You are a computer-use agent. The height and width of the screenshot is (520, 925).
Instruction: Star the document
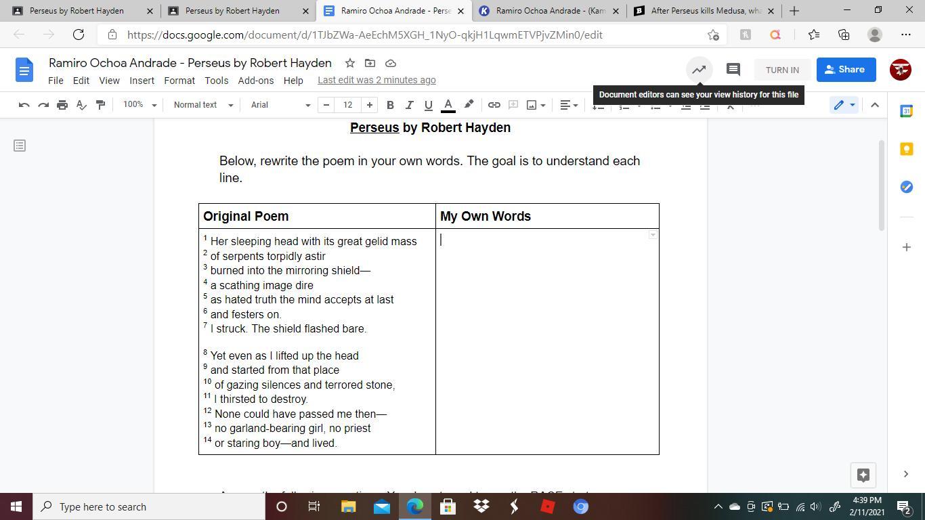tap(350, 63)
